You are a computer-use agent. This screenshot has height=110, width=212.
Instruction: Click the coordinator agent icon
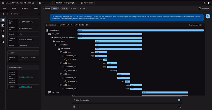(x=47, y=30)
